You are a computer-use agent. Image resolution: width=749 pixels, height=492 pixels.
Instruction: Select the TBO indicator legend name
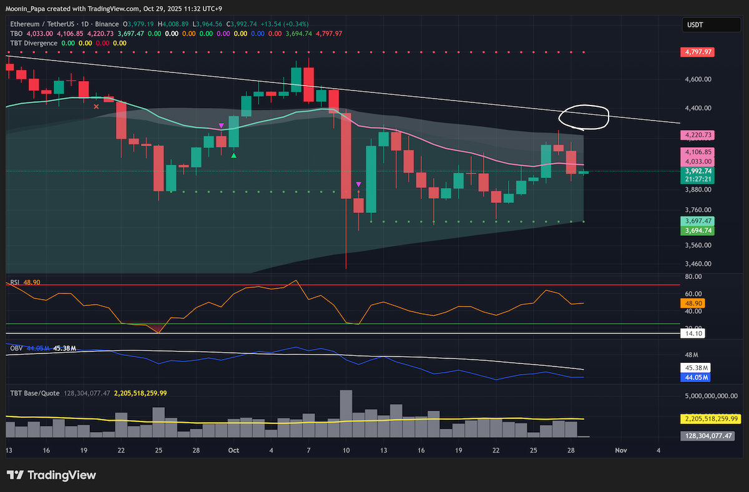[x=16, y=33]
